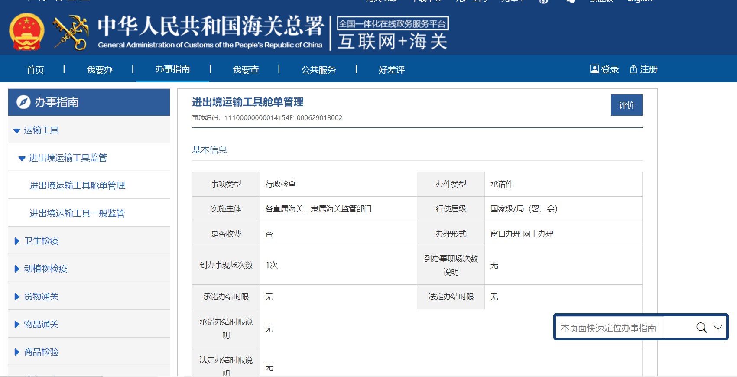
Task: Click the user icon for 登录
Action: 594,69
